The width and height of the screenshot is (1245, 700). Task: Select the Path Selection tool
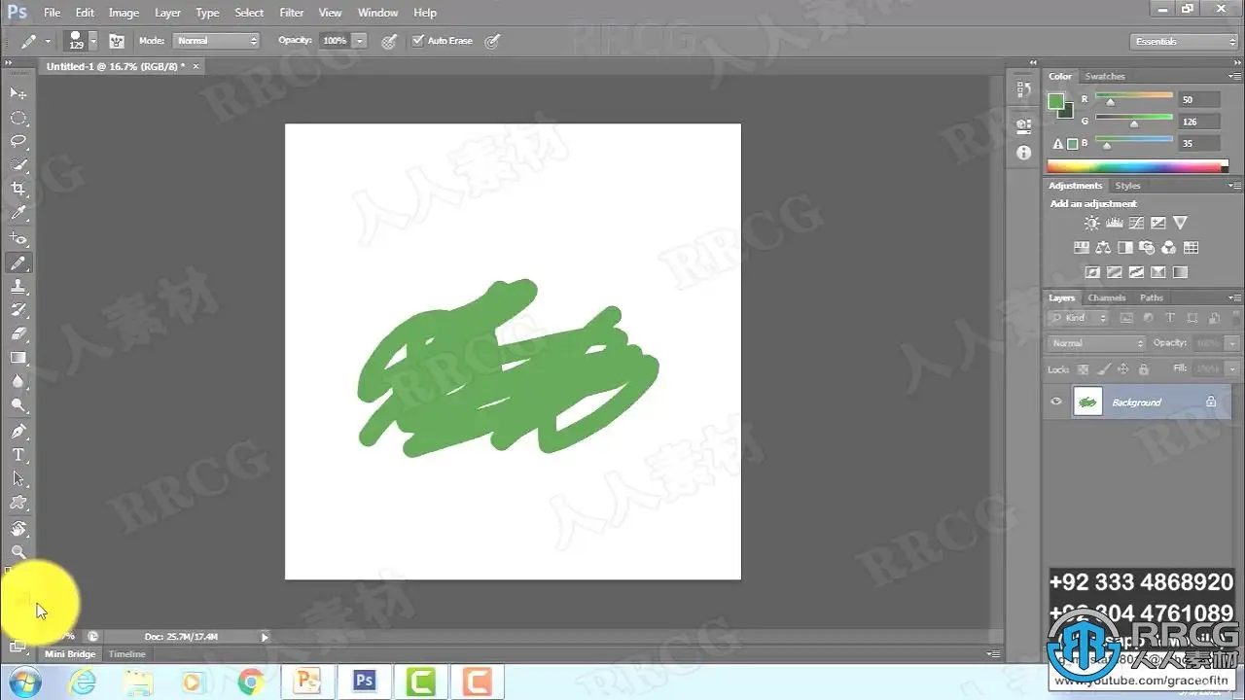tap(18, 478)
